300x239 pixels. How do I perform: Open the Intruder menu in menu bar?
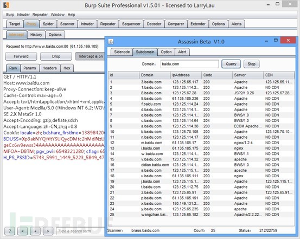tap(23, 15)
